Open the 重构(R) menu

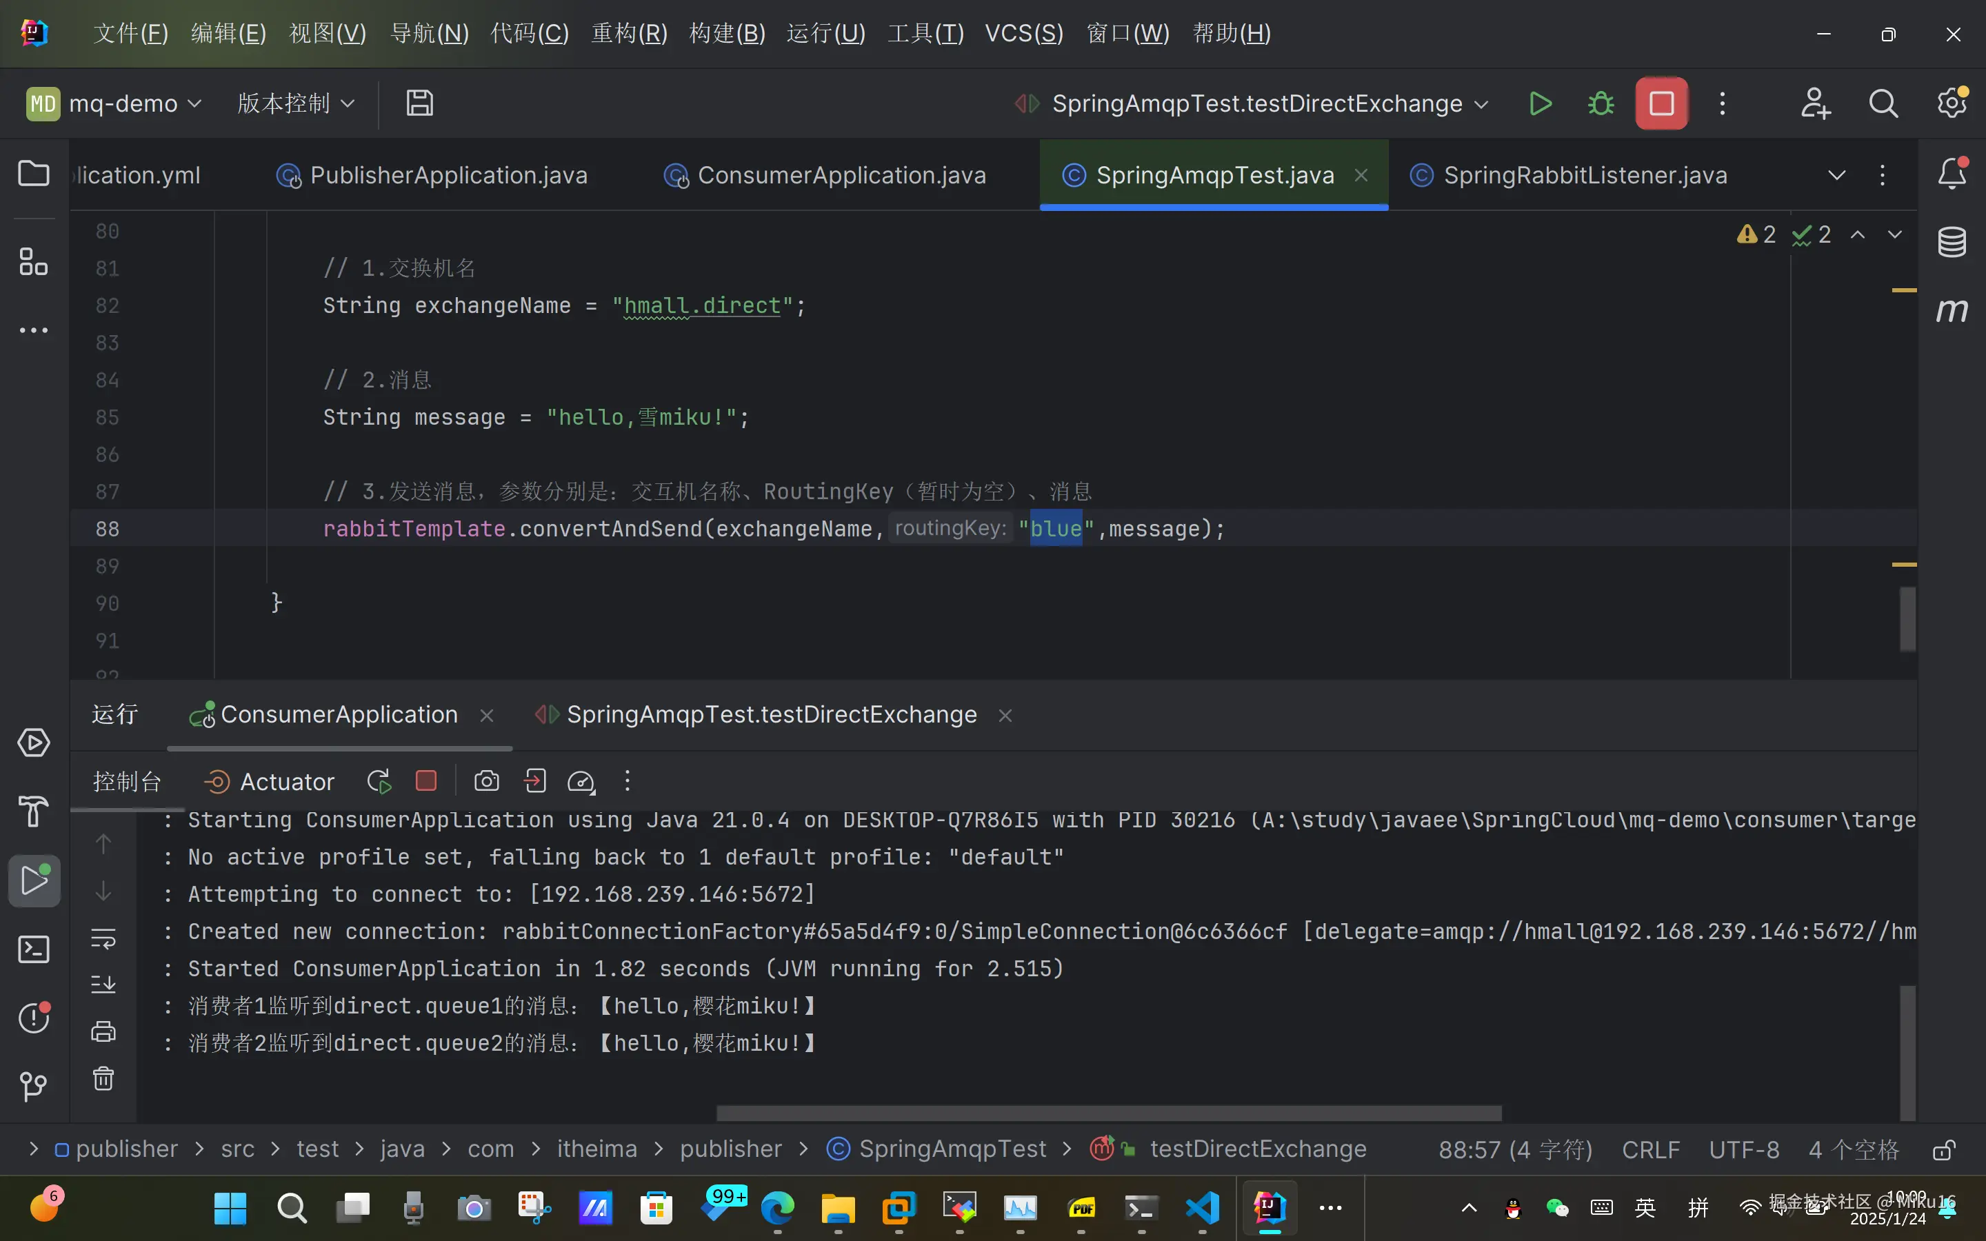(630, 34)
